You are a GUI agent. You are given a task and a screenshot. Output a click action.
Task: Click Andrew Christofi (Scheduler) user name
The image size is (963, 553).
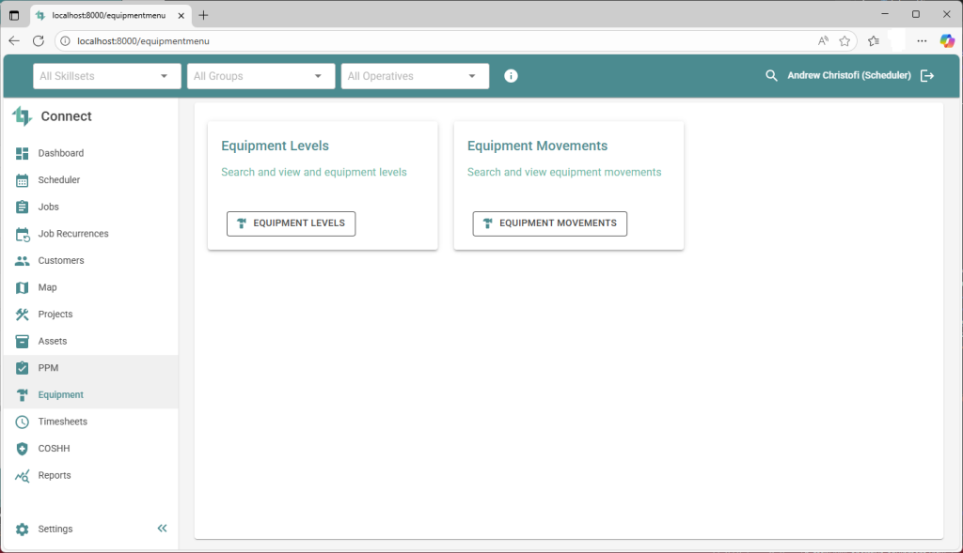[849, 75]
